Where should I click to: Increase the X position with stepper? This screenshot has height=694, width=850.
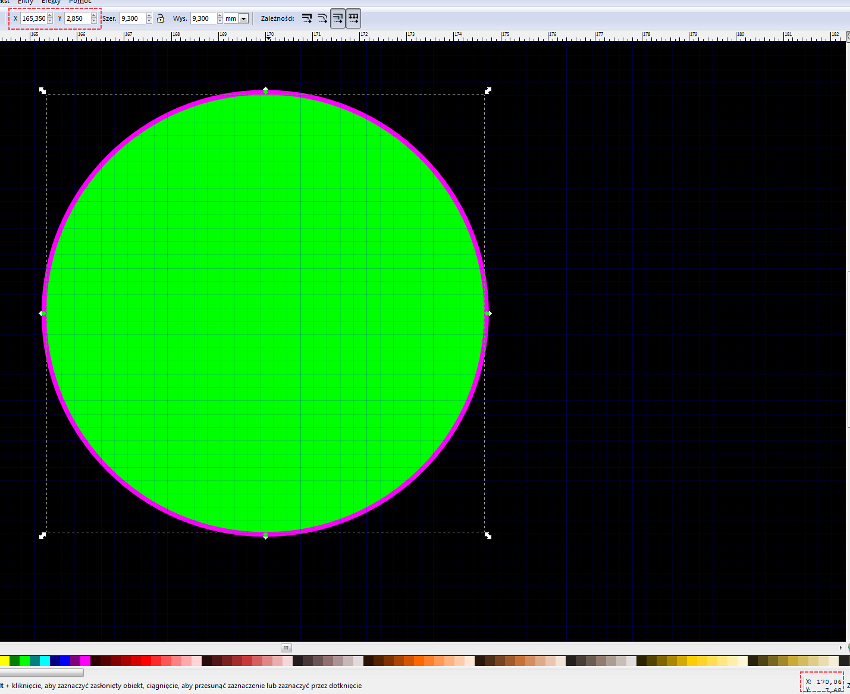[x=50, y=16]
